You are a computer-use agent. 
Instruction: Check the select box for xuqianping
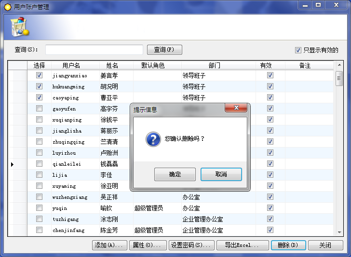coord(39,119)
